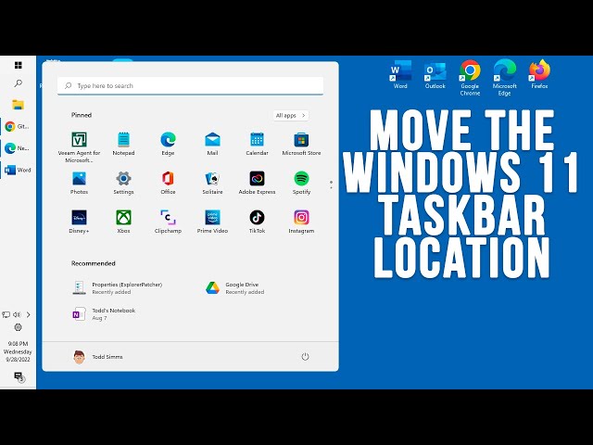Open Veeam Agent pinned app

[79, 146]
